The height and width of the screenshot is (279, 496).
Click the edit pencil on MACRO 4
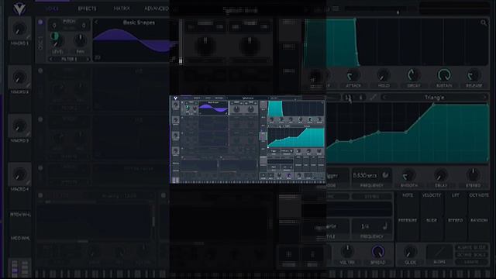pyautogui.click(x=28, y=183)
